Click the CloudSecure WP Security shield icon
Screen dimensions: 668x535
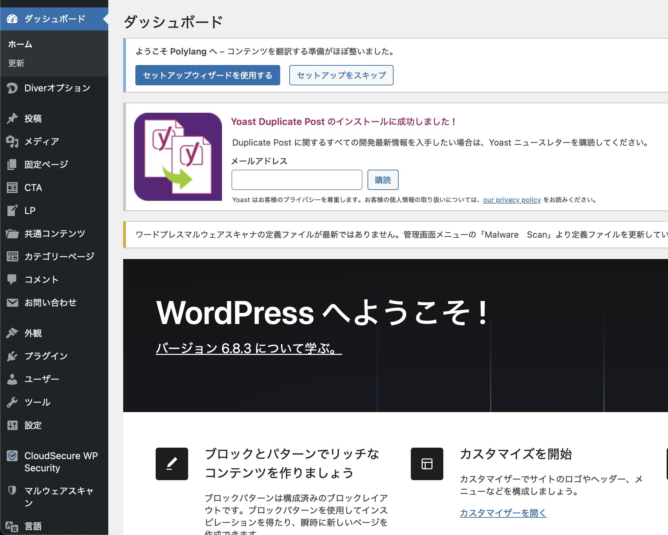click(12, 456)
